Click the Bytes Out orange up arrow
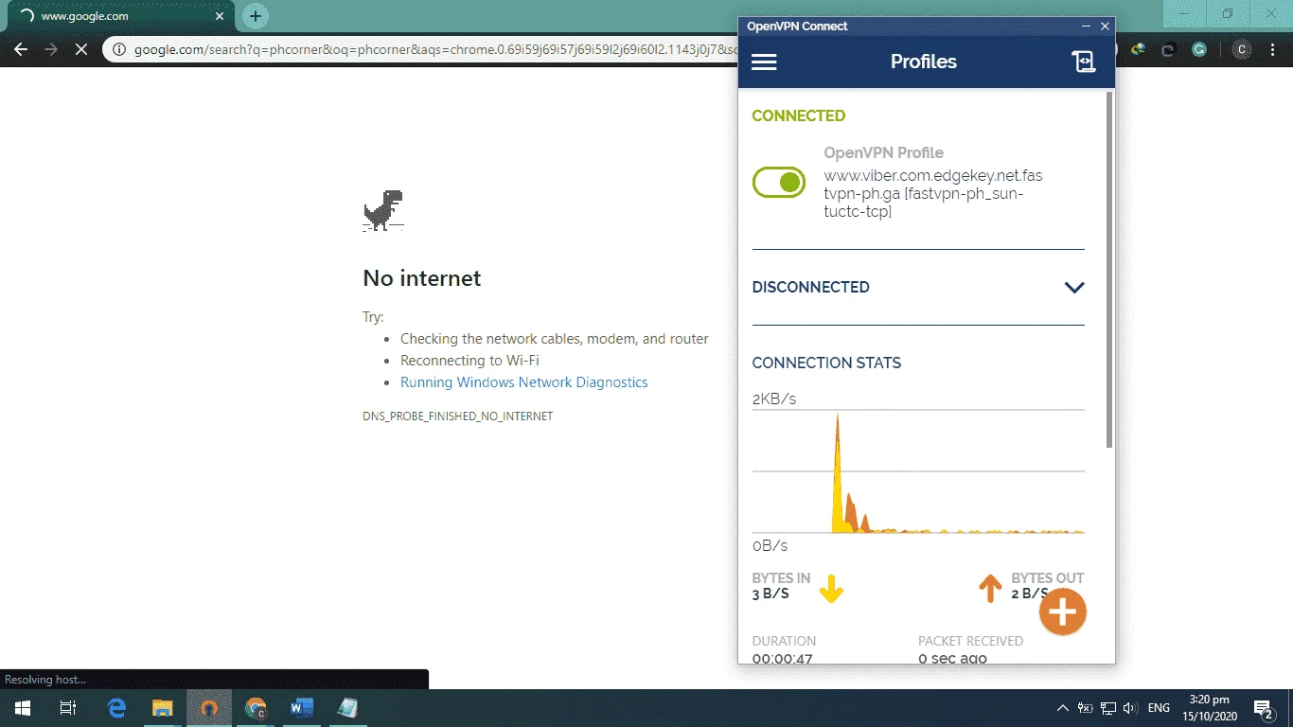 (990, 589)
